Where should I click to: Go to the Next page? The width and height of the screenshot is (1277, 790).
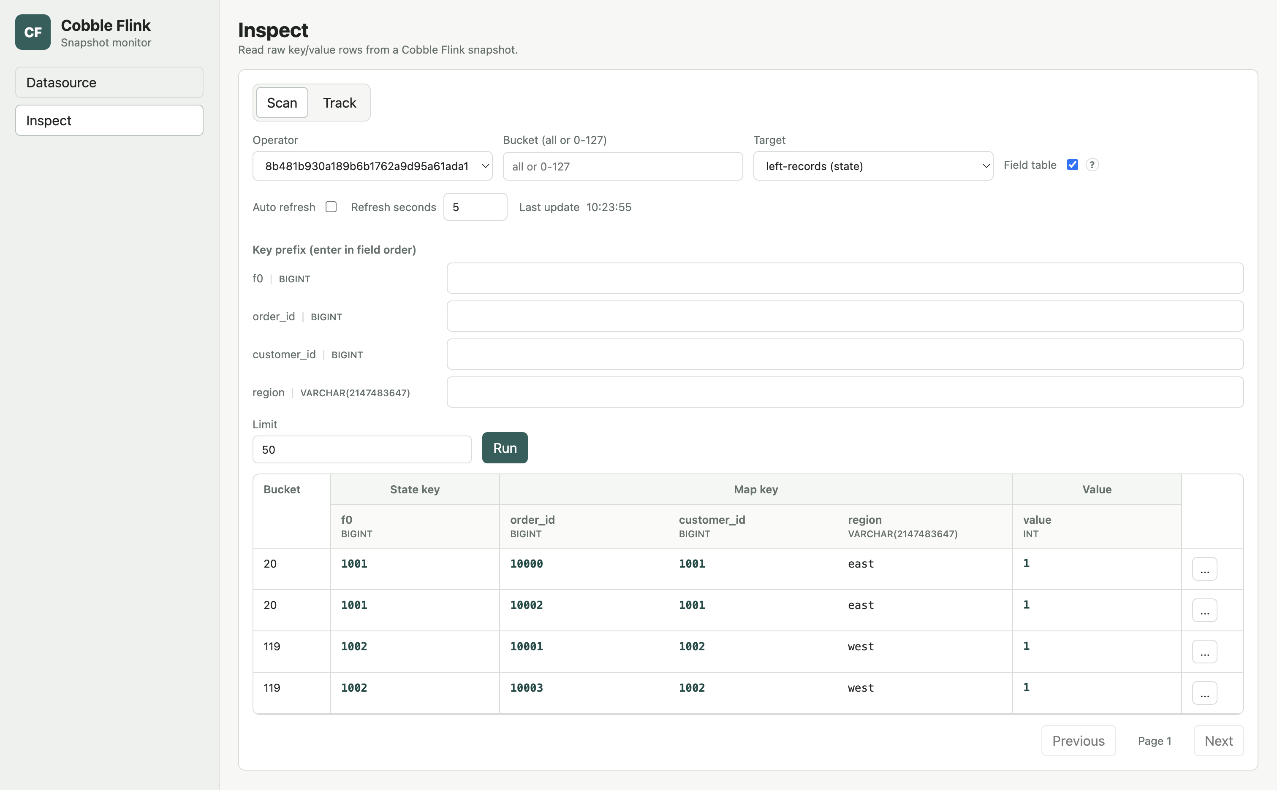pos(1218,741)
